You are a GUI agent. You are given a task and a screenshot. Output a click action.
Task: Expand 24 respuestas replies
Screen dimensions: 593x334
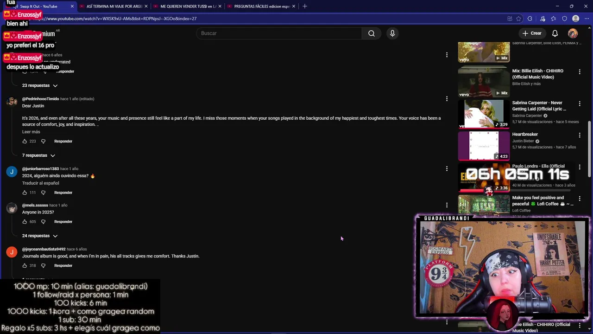(x=40, y=236)
